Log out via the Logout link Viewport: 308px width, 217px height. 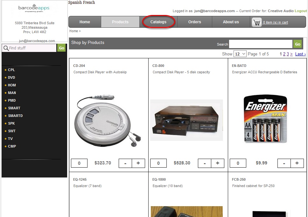tap(301, 11)
